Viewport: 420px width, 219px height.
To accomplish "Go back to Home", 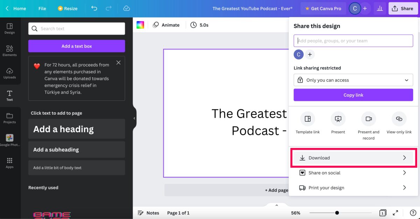I will pyautogui.click(x=16, y=8).
